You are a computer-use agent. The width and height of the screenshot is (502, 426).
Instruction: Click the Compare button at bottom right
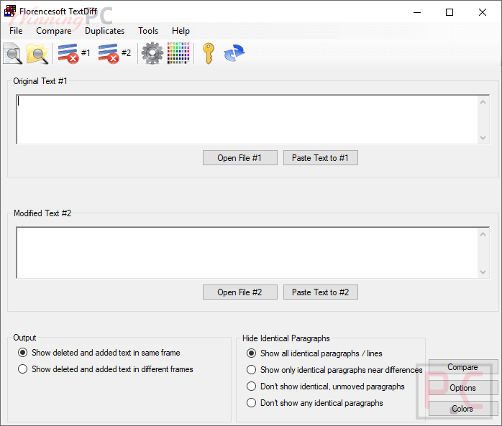coord(463,367)
